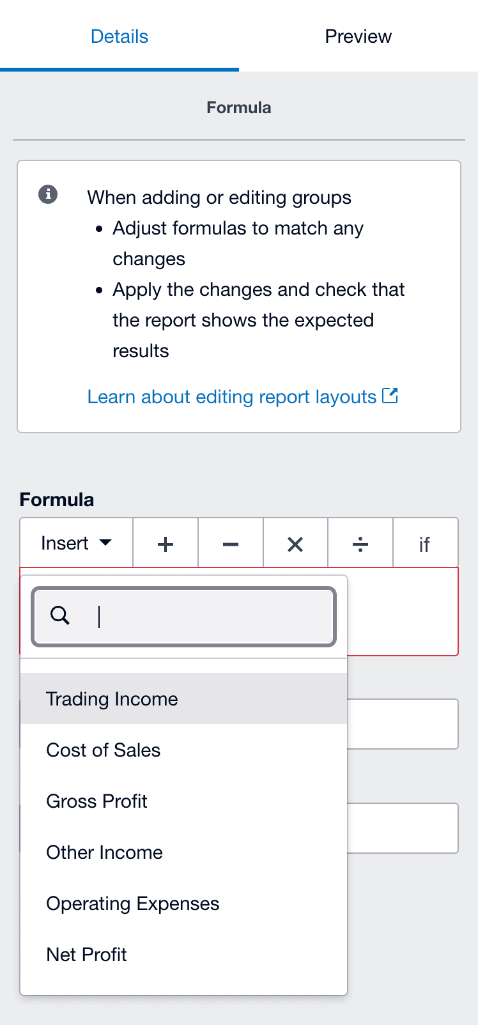Screen dimensions: 478x1025
Task: Select Cost of Sales from the list
Action: click(x=103, y=750)
